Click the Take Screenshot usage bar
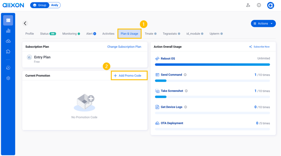Image resolution: width=281 pixels, height=156 pixels. coord(212,97)
